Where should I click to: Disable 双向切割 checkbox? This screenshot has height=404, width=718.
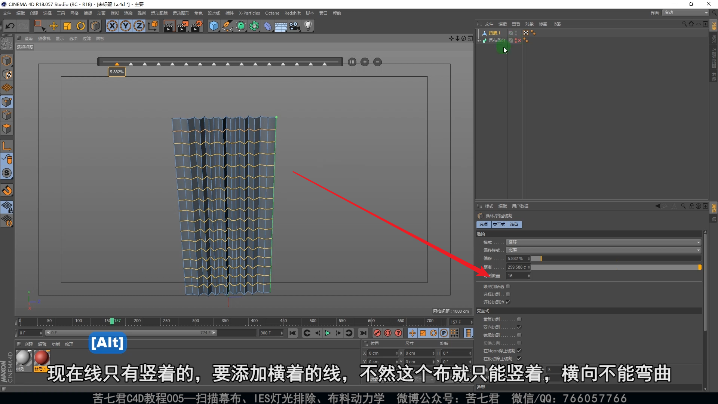519,327
